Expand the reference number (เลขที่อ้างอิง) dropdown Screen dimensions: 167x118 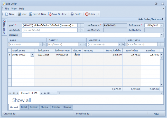(79, 30)
